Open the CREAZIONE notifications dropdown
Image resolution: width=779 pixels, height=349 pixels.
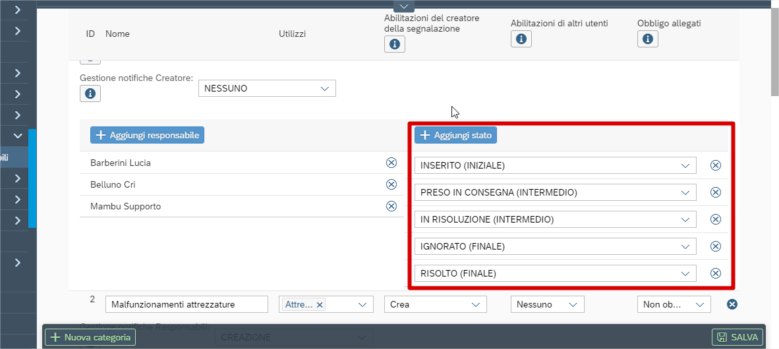[x=294, y=337]
